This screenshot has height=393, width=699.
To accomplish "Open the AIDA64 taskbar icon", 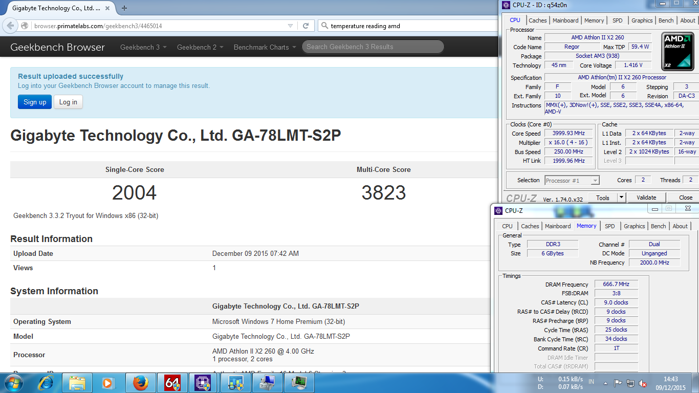I will click(172, 382).
